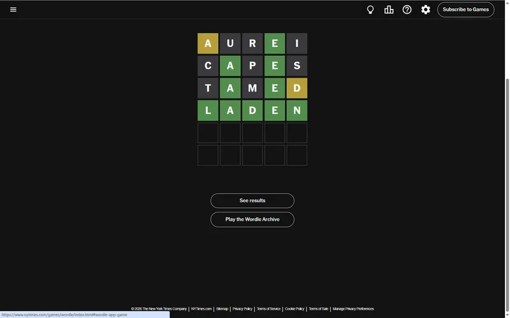Image resolution: width=510 pixels, height=318 pixels.
Task: Click the yellow D tile in TAMED row
Action: coord(296,88)
